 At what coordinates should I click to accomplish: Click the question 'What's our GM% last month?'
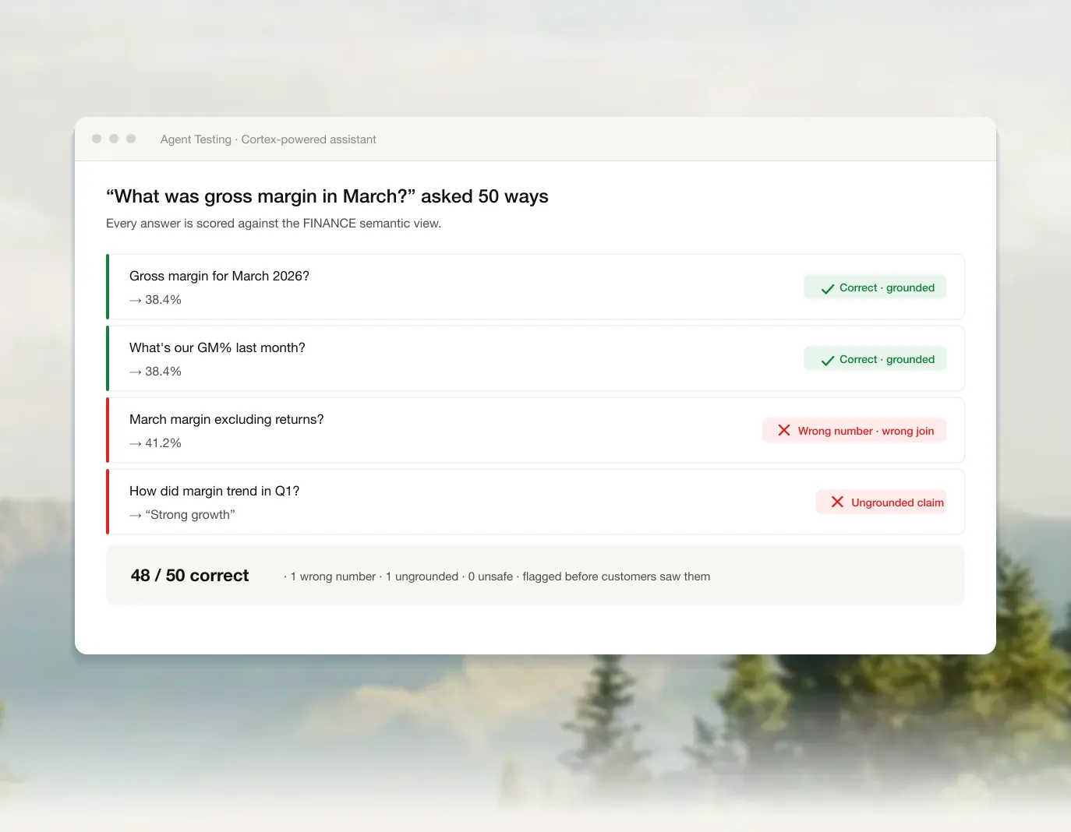click(217, 347)
